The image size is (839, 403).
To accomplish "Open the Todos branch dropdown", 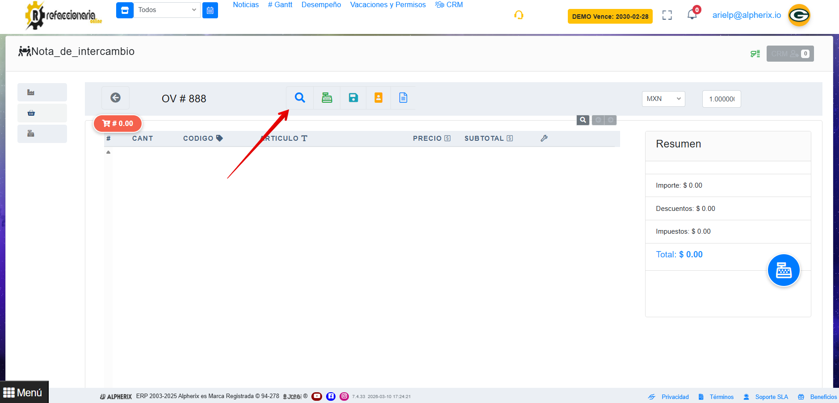I will click(167, 10).
